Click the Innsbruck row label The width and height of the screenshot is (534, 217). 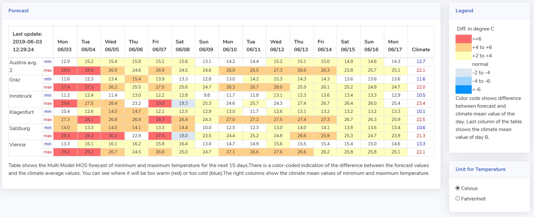pos(21,96)
